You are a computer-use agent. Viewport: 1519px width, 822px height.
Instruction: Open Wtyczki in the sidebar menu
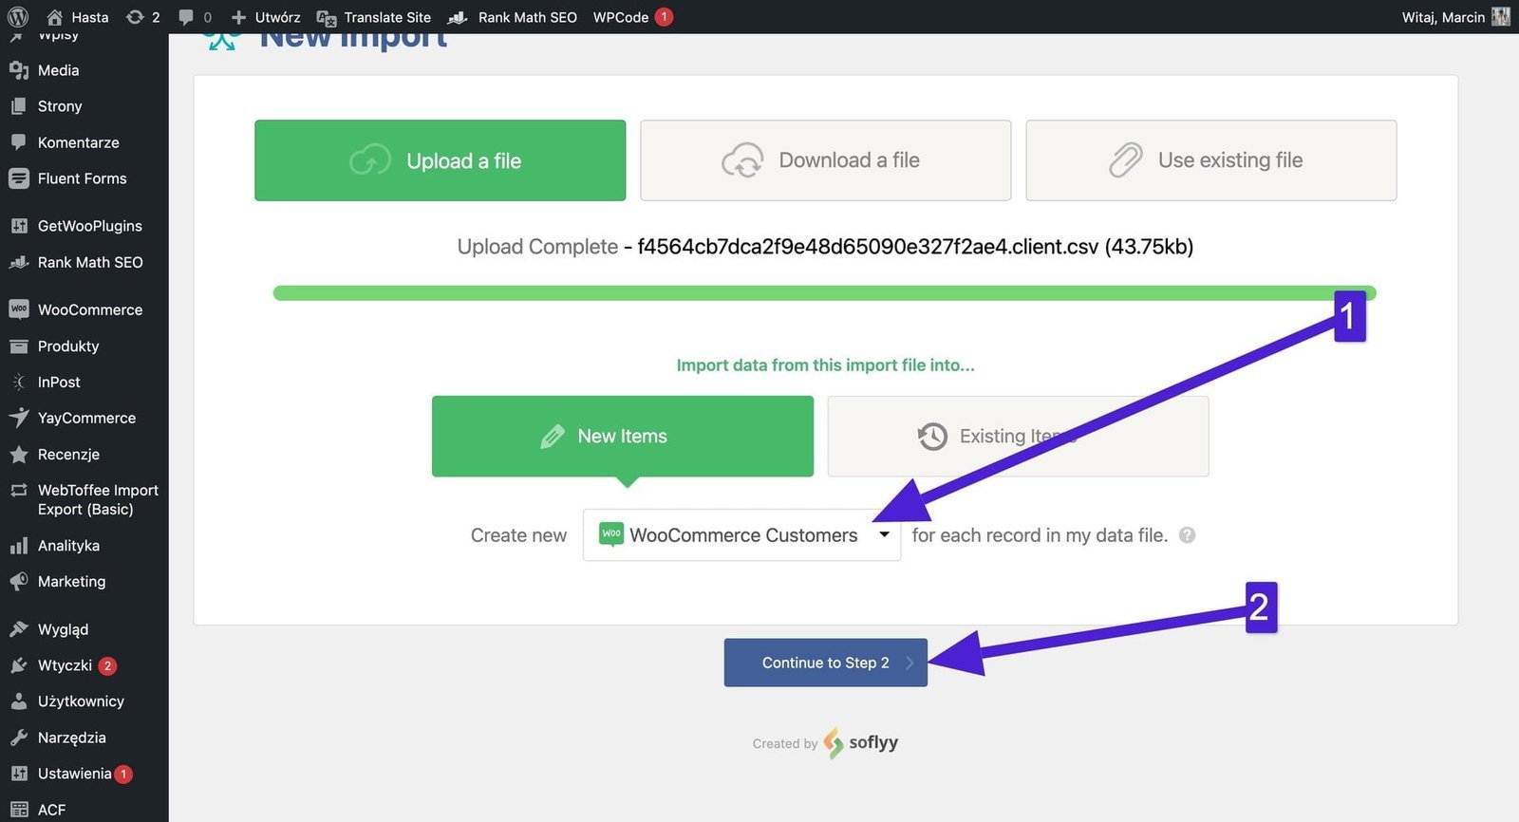[65, 665]
